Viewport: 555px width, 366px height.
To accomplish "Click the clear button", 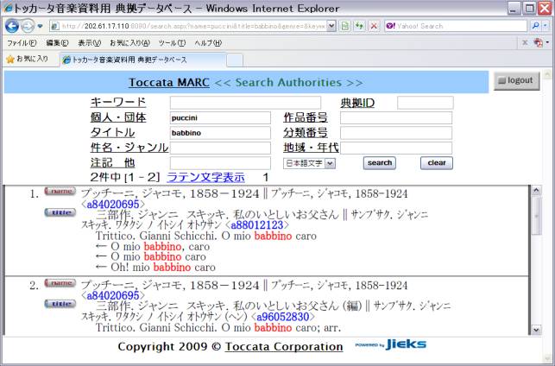I will pyautogui.click(x=437, y=163).
